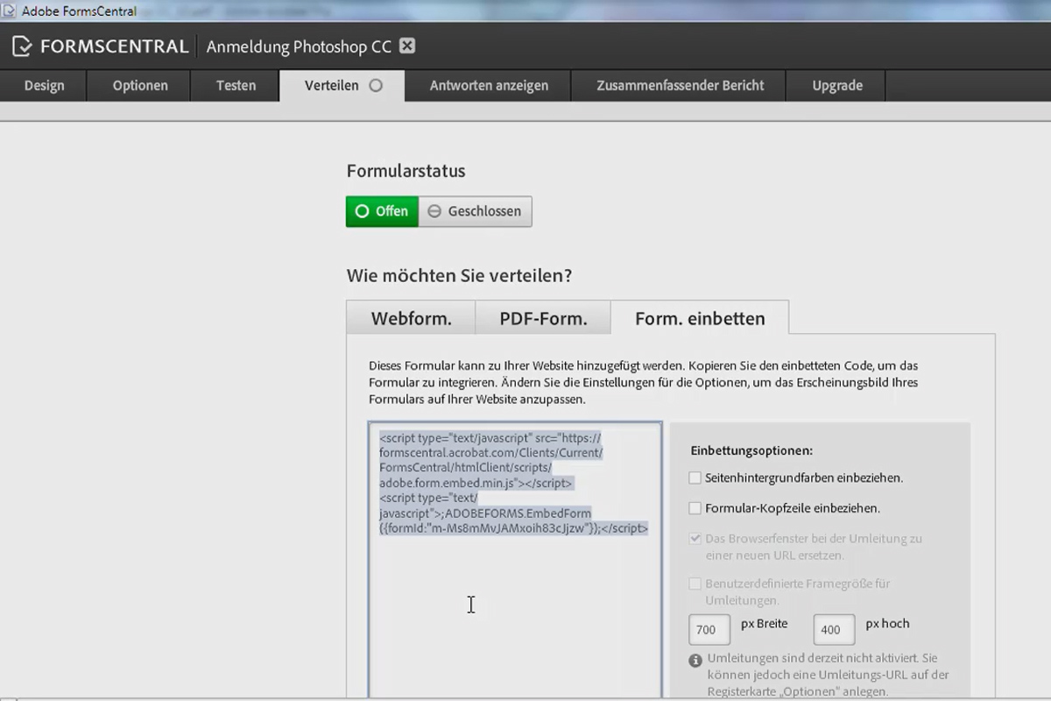Image resolution: width=1051 pixels, height=701 pixels.
Task: Select the Verteilen tab
Action: point(342,86)
